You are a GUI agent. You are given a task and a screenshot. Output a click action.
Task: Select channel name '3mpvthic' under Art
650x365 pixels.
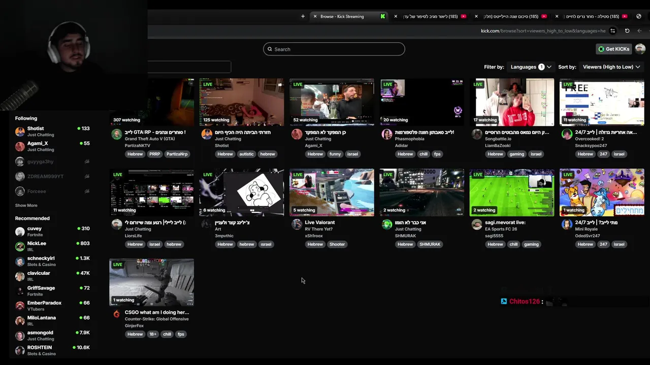(224, 236)
